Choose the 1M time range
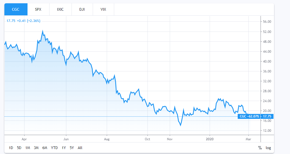 [x=28, y=148]
